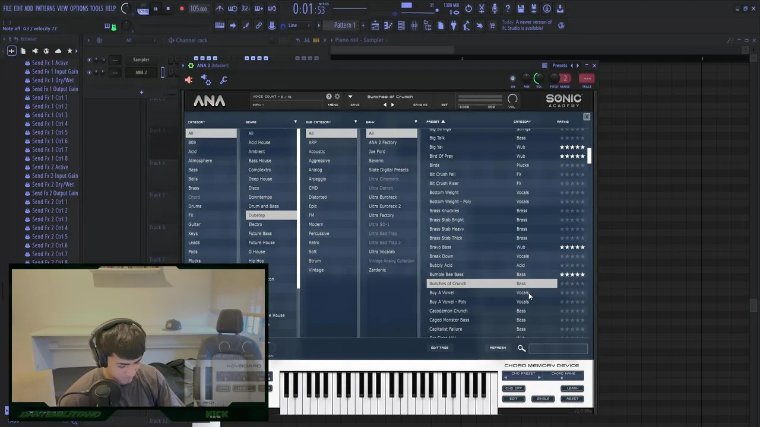Select the browser sounds speaker icon

click(x=34, y=51)
